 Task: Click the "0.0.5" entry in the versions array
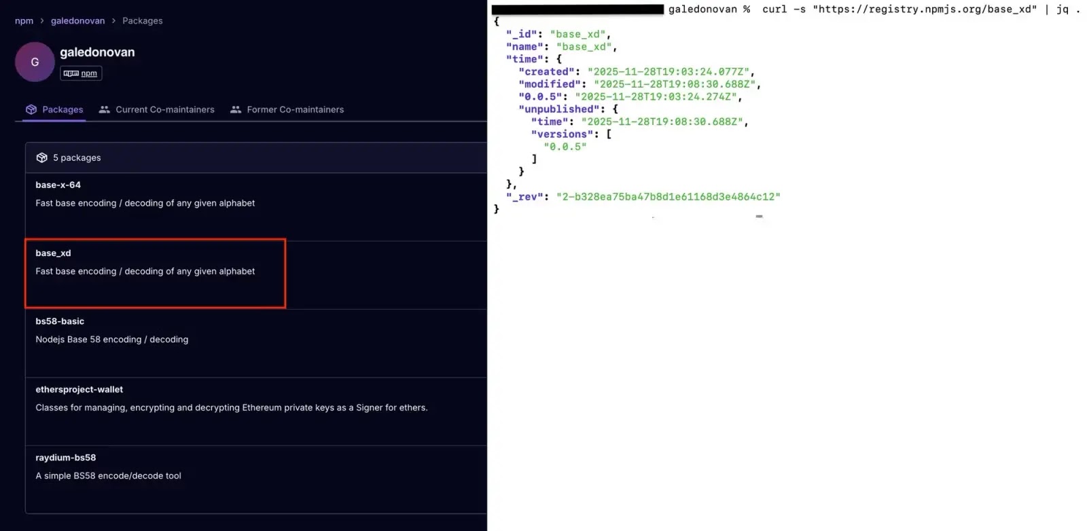[x=565, y=147]
